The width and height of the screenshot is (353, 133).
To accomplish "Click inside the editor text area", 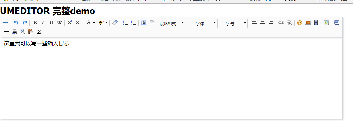I will pyautogui.click(x=171, y=78).
